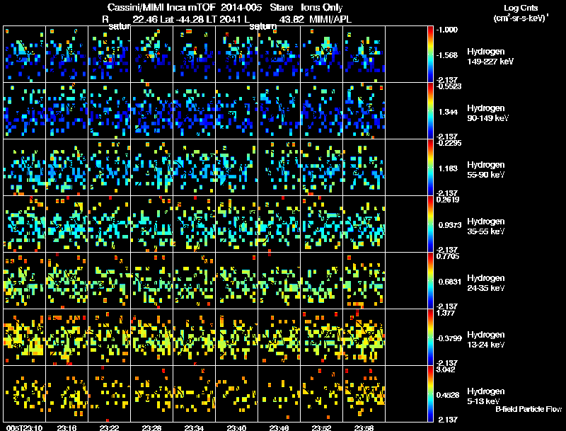Select the 'Hydrogen 5-13 keV' row label

point(486,396)
